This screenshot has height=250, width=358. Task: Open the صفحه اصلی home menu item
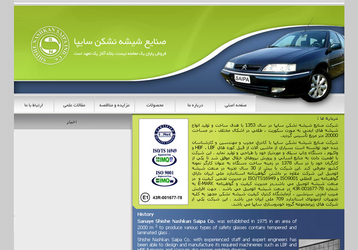click(236, 105)
